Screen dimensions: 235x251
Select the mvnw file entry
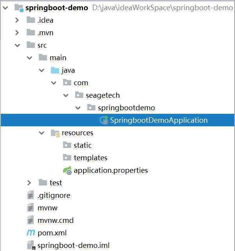(x=47, y=208)
